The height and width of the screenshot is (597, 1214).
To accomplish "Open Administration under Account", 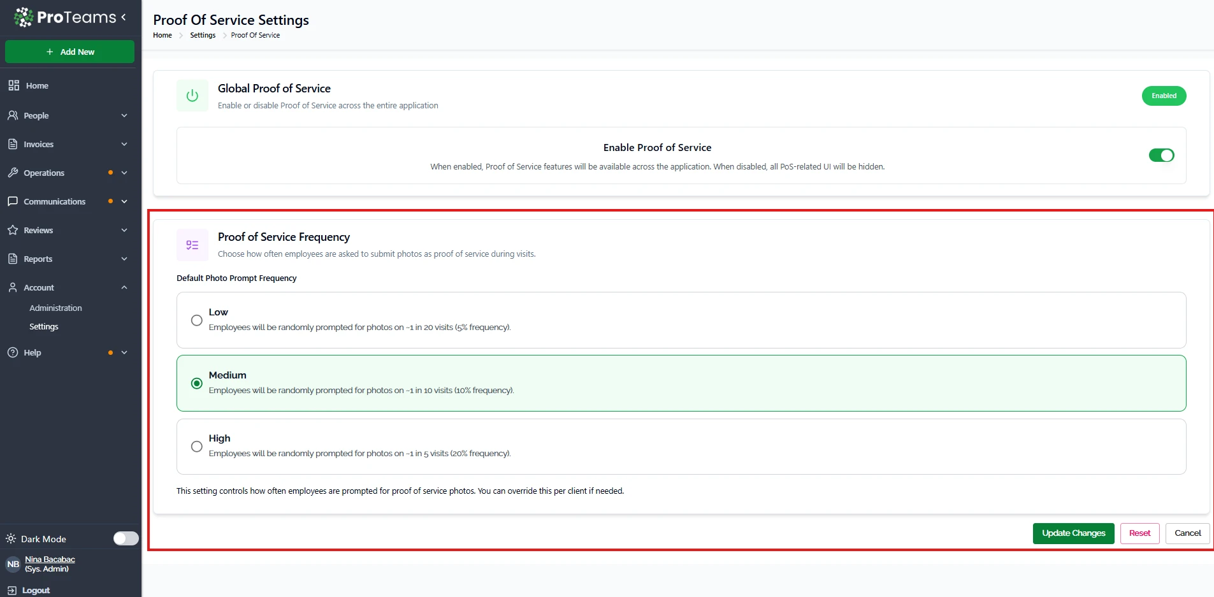I will pos(55,308).
